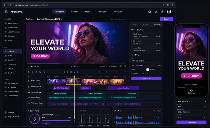Click the microphone voiceover record button
The width and height of the screenshot is (210, 128).
(x=35, y=119)
